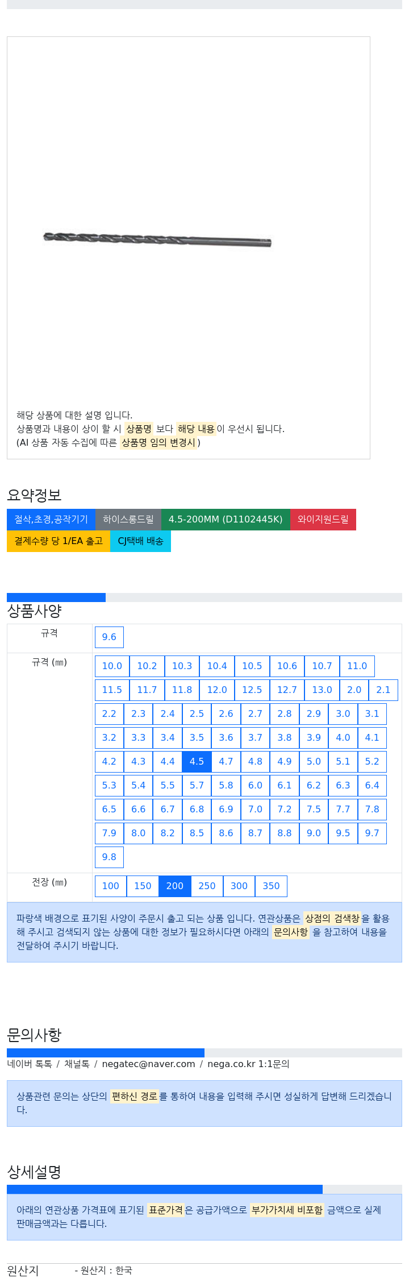This screenshot has height=1282, width=409.
Task: Click the 와이지원드릴 red tag
Action: click(323, 519)
